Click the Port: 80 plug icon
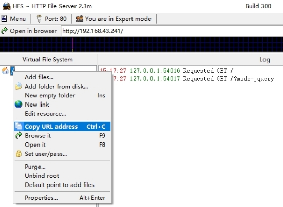Image resolution: width=283 pixels, height=207 pixels. pos(39,19)
